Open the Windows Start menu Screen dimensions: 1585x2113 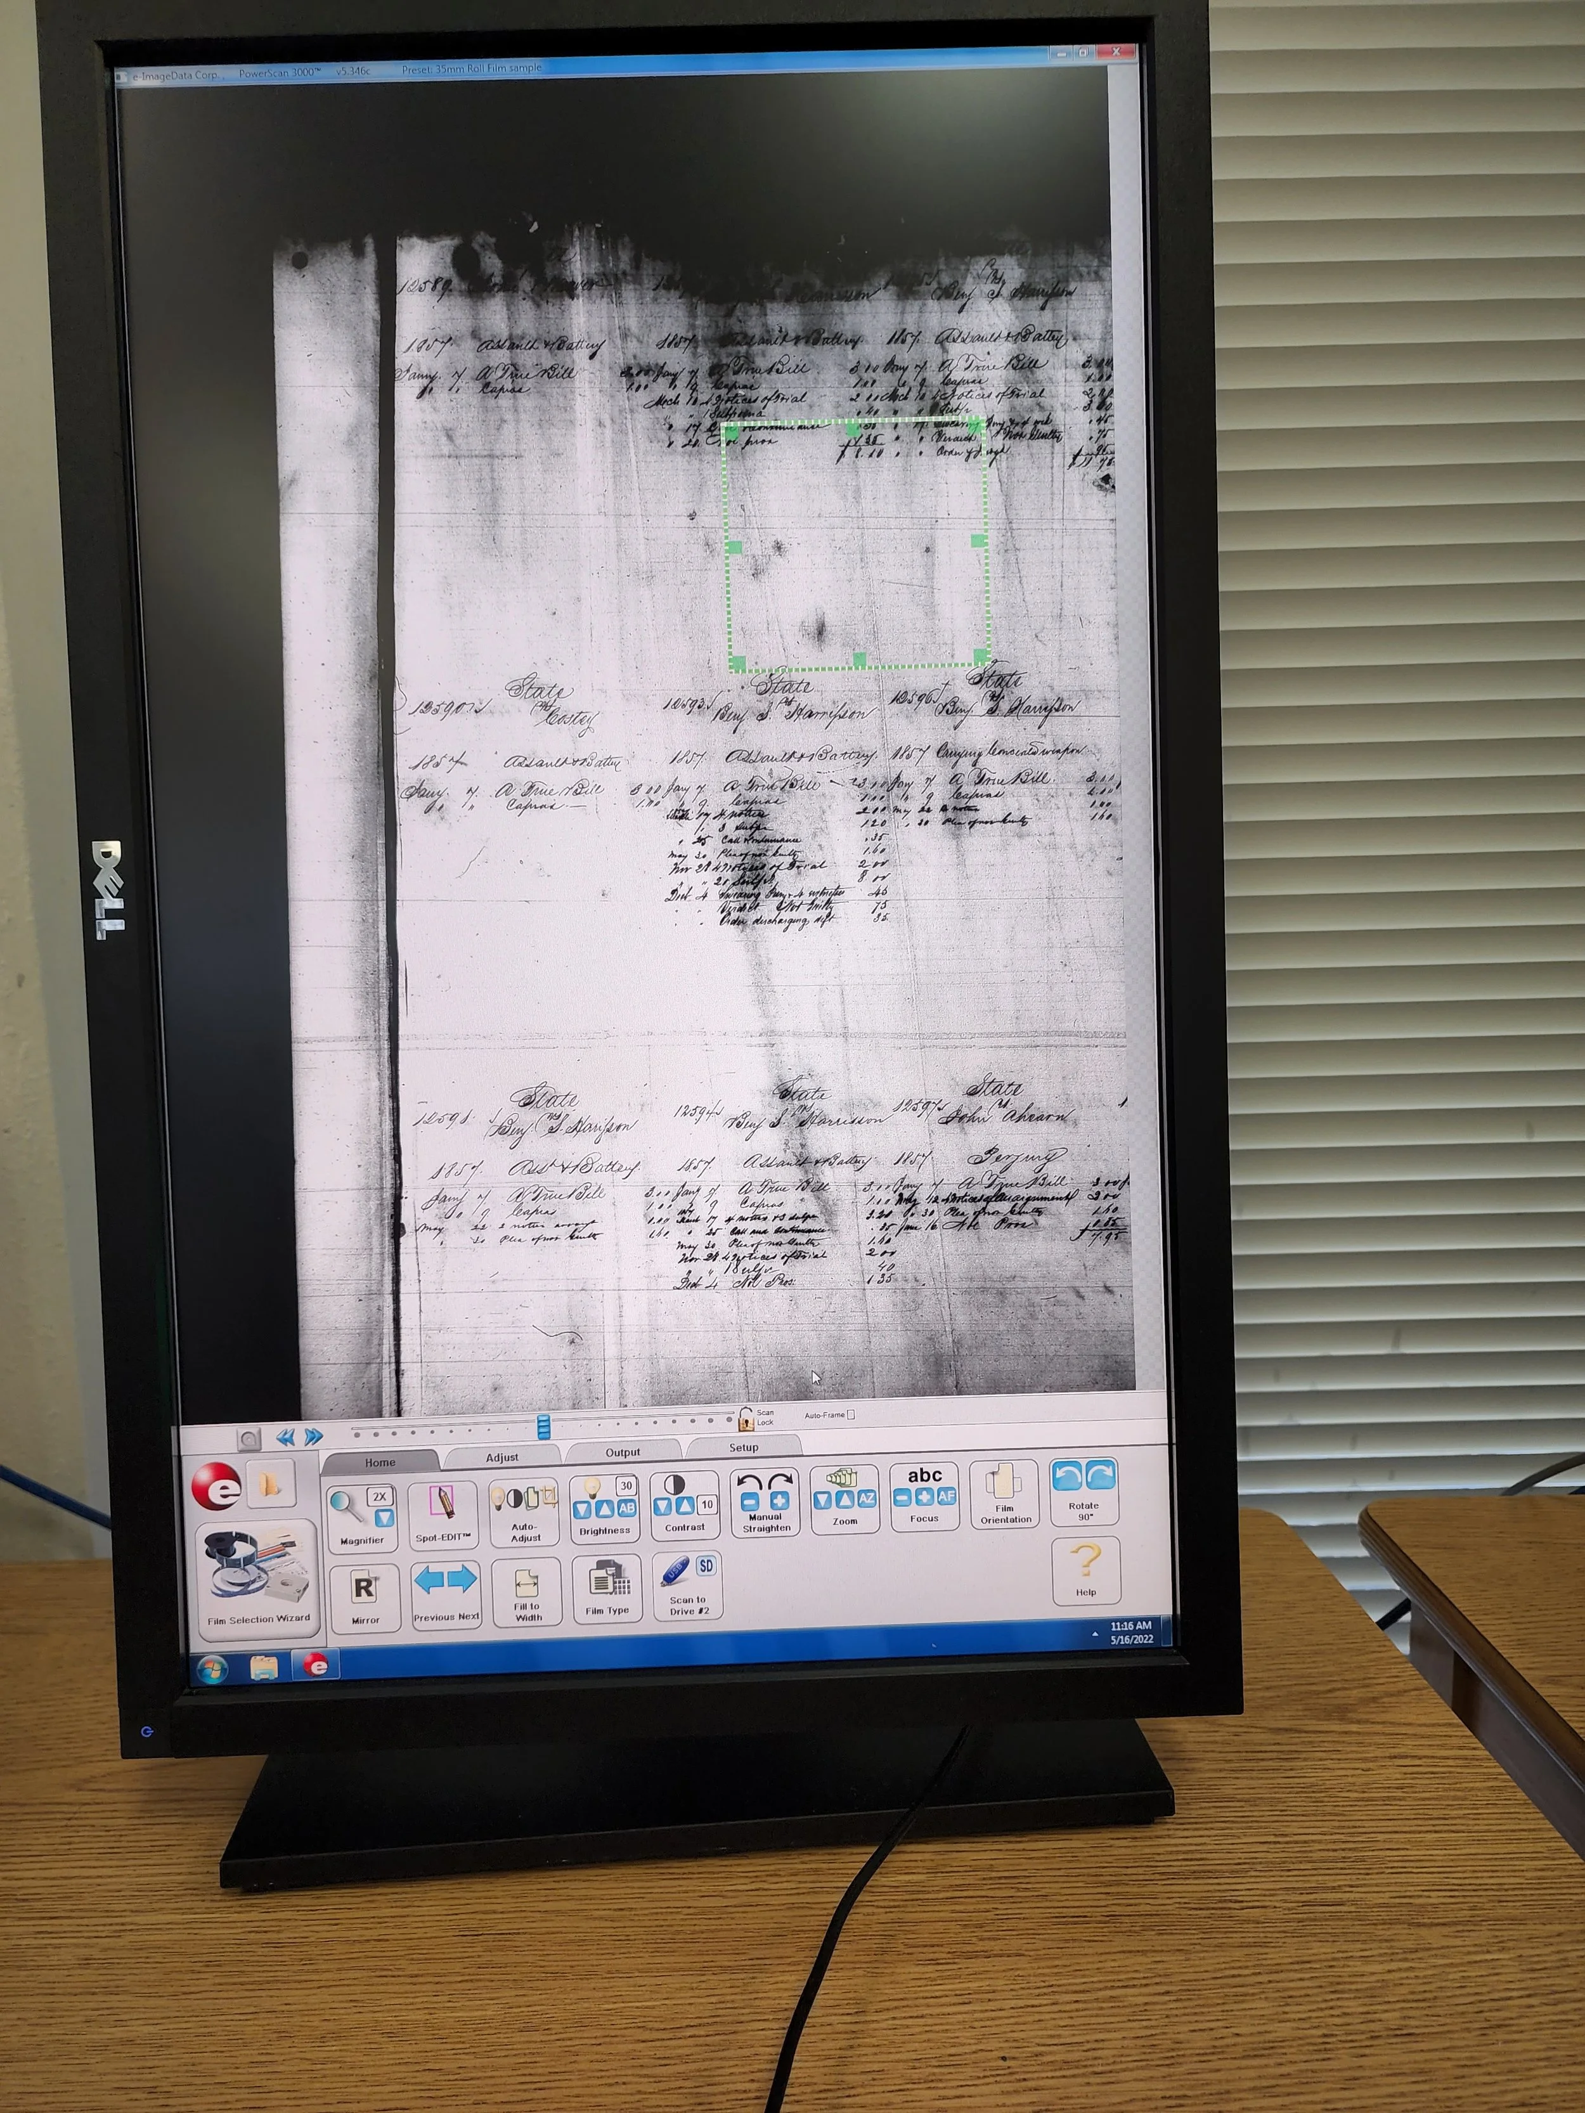click(213, 1669)
